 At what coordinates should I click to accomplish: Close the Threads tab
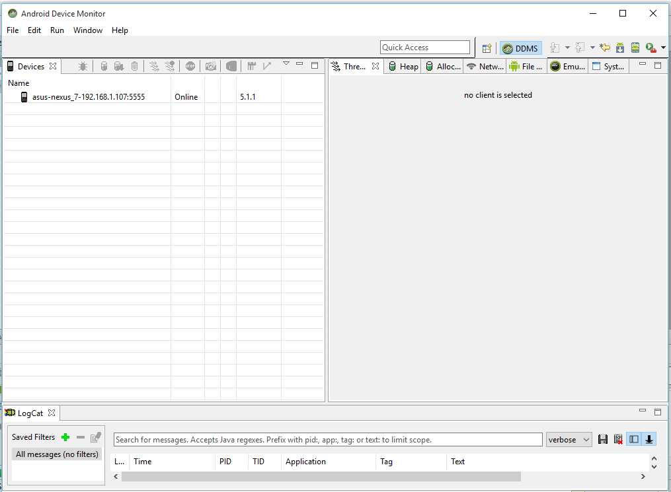click(x=375, y=66)
